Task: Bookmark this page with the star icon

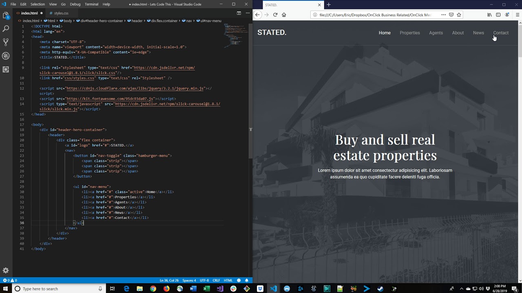Action: coord(459,15)
